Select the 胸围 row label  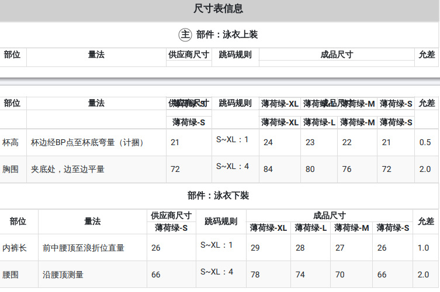coord(11,170)
